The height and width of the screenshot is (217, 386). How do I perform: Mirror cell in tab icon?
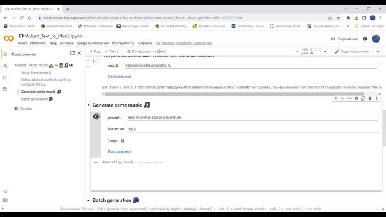(x=363, y=98)
